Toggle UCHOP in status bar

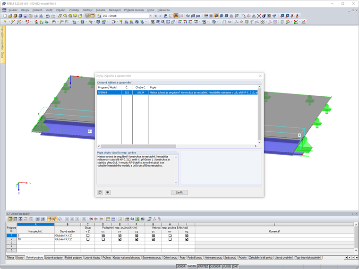point(180,267)
